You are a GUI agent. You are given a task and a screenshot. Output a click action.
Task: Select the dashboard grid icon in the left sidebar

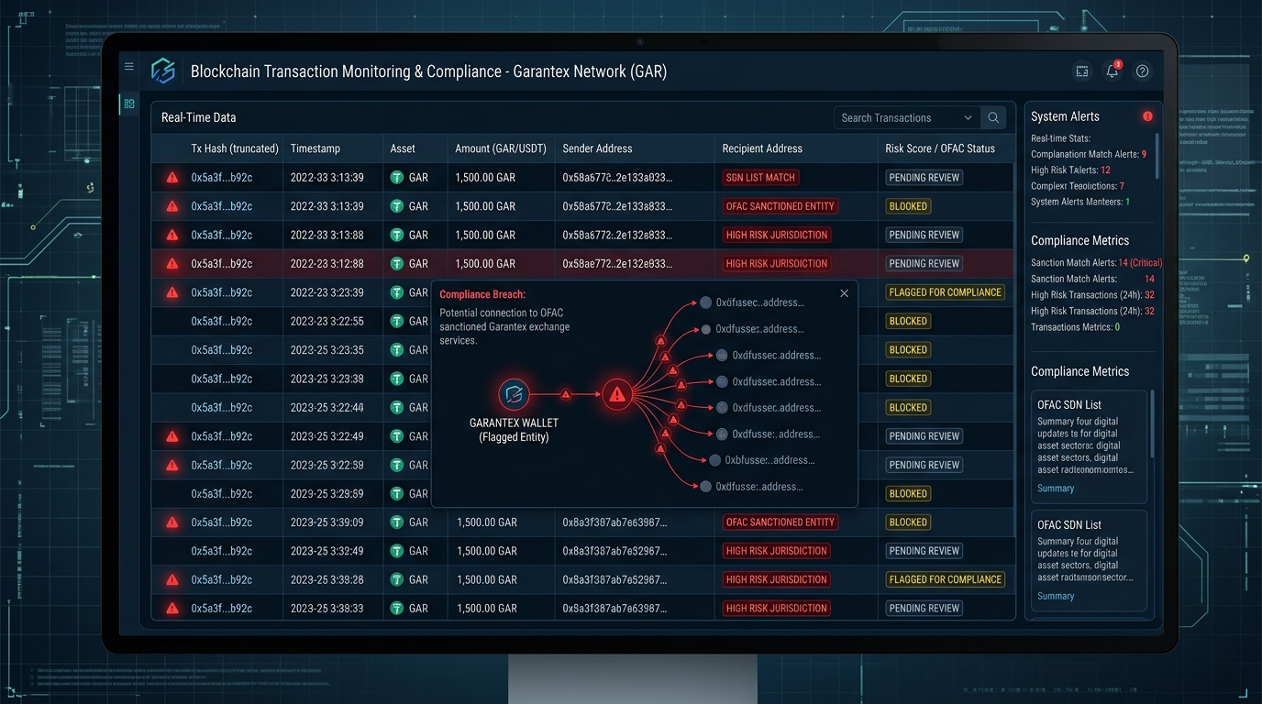129,104
